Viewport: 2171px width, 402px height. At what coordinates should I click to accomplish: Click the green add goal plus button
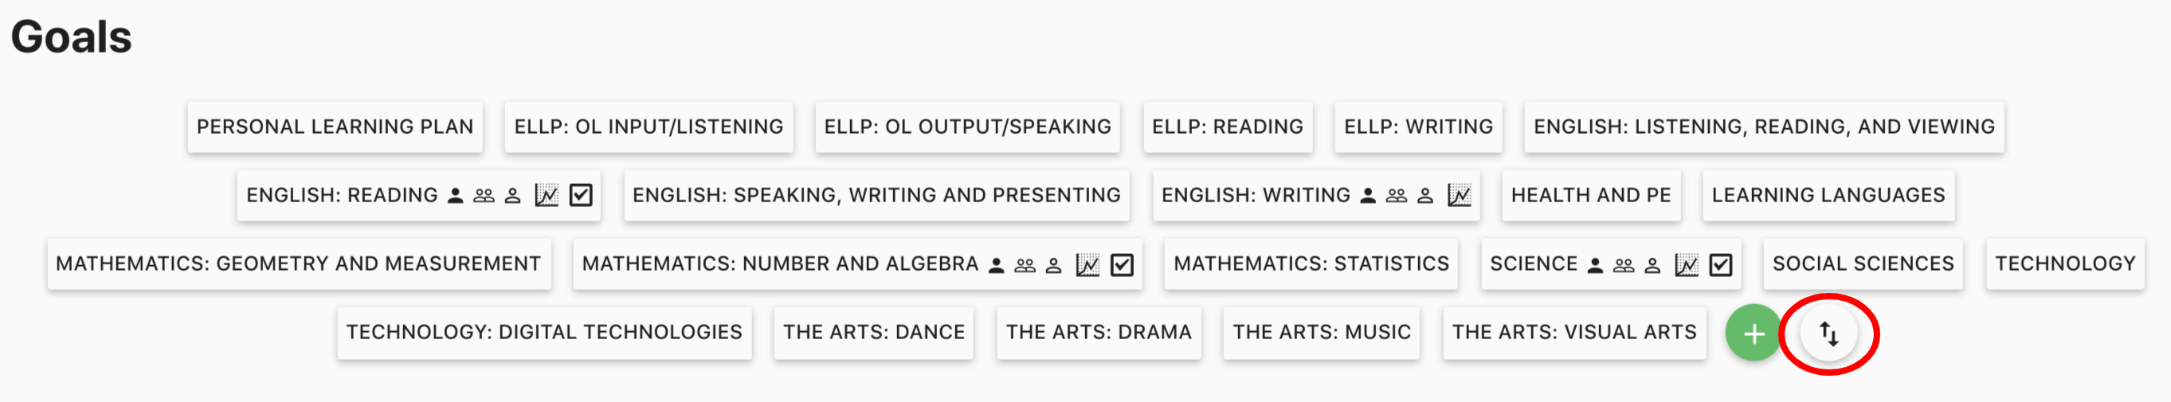pos(1753,334)
